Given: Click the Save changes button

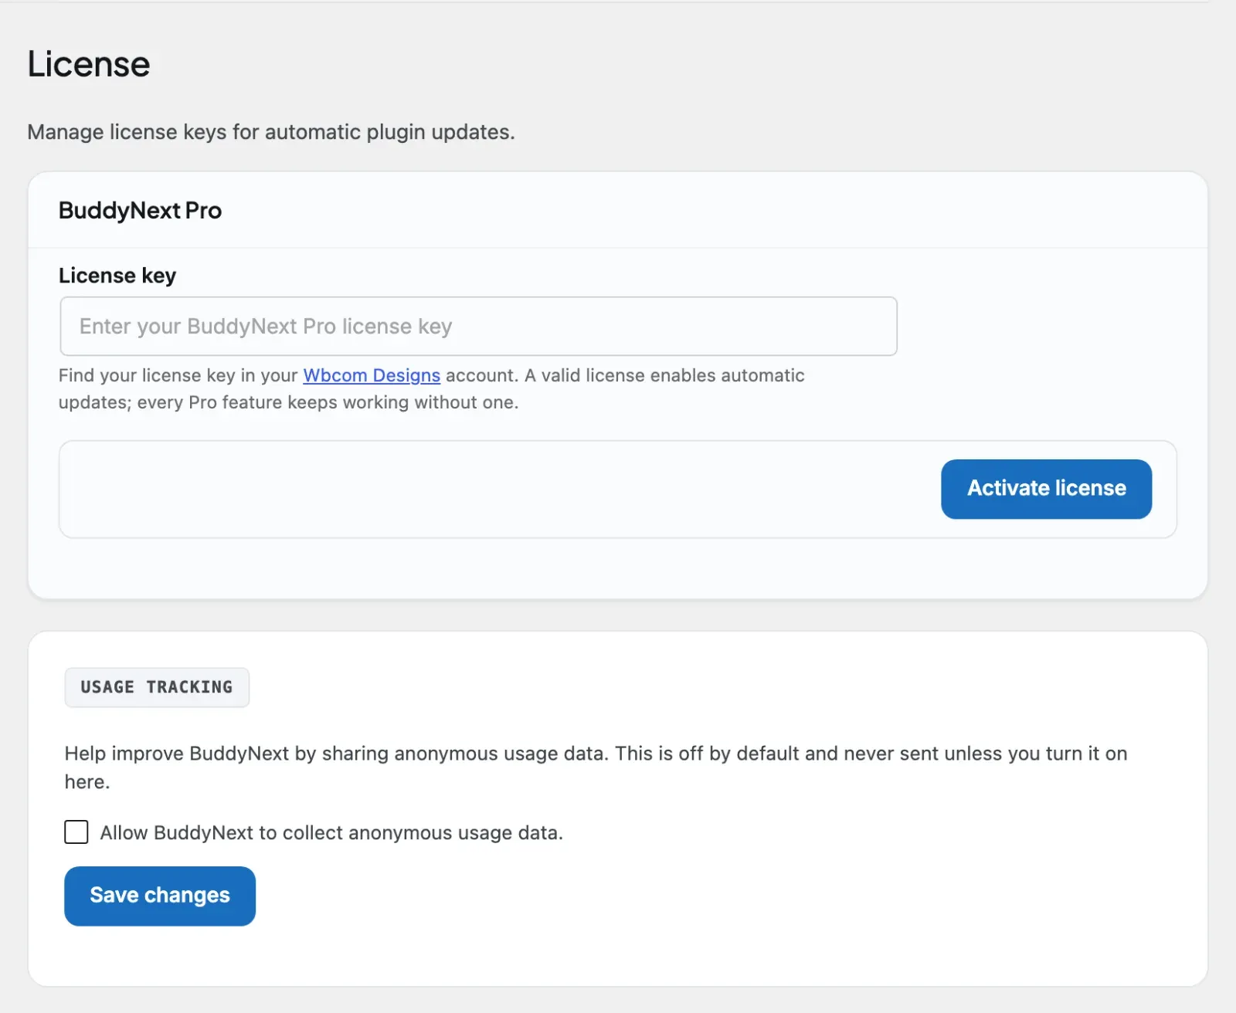Looking at the screenshot, I should 160,896.
